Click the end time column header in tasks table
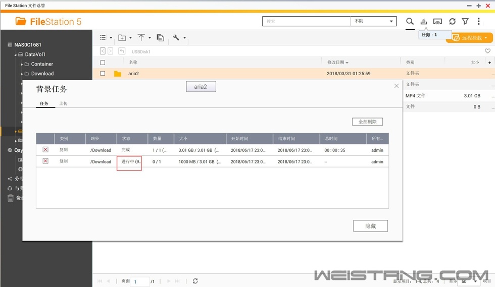The image size is (495, 287). click(296, 138)
